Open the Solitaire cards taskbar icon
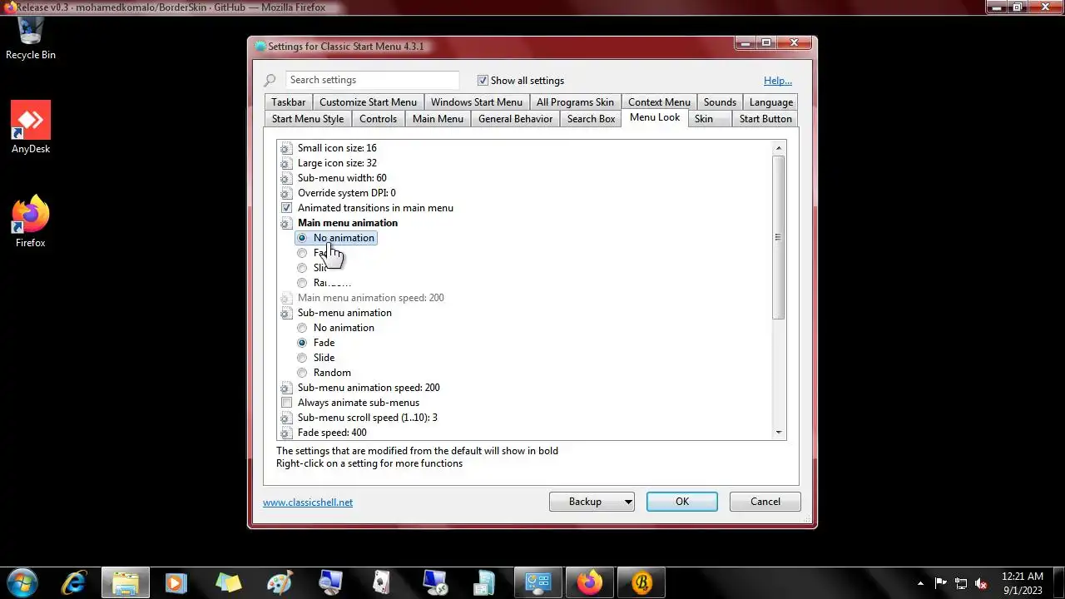This screenshot has width=1065, height=599. click(x=382, y=582)
